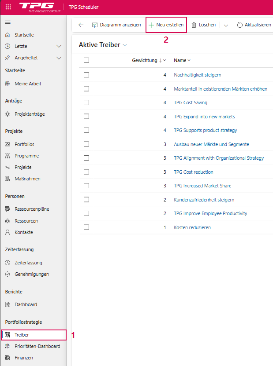
Task: Click the Neu erstellen button
Action: click(166, 25)
